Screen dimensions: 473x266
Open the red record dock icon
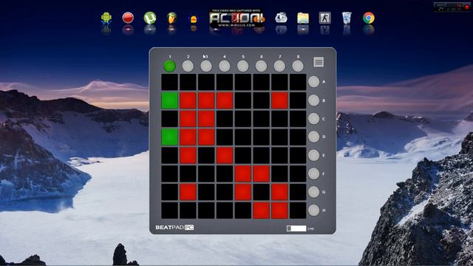coord(128,18)
